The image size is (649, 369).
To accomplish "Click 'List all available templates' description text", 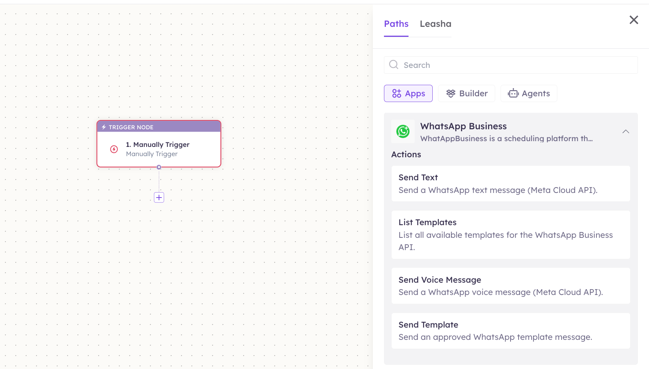I will pos(506,241).
